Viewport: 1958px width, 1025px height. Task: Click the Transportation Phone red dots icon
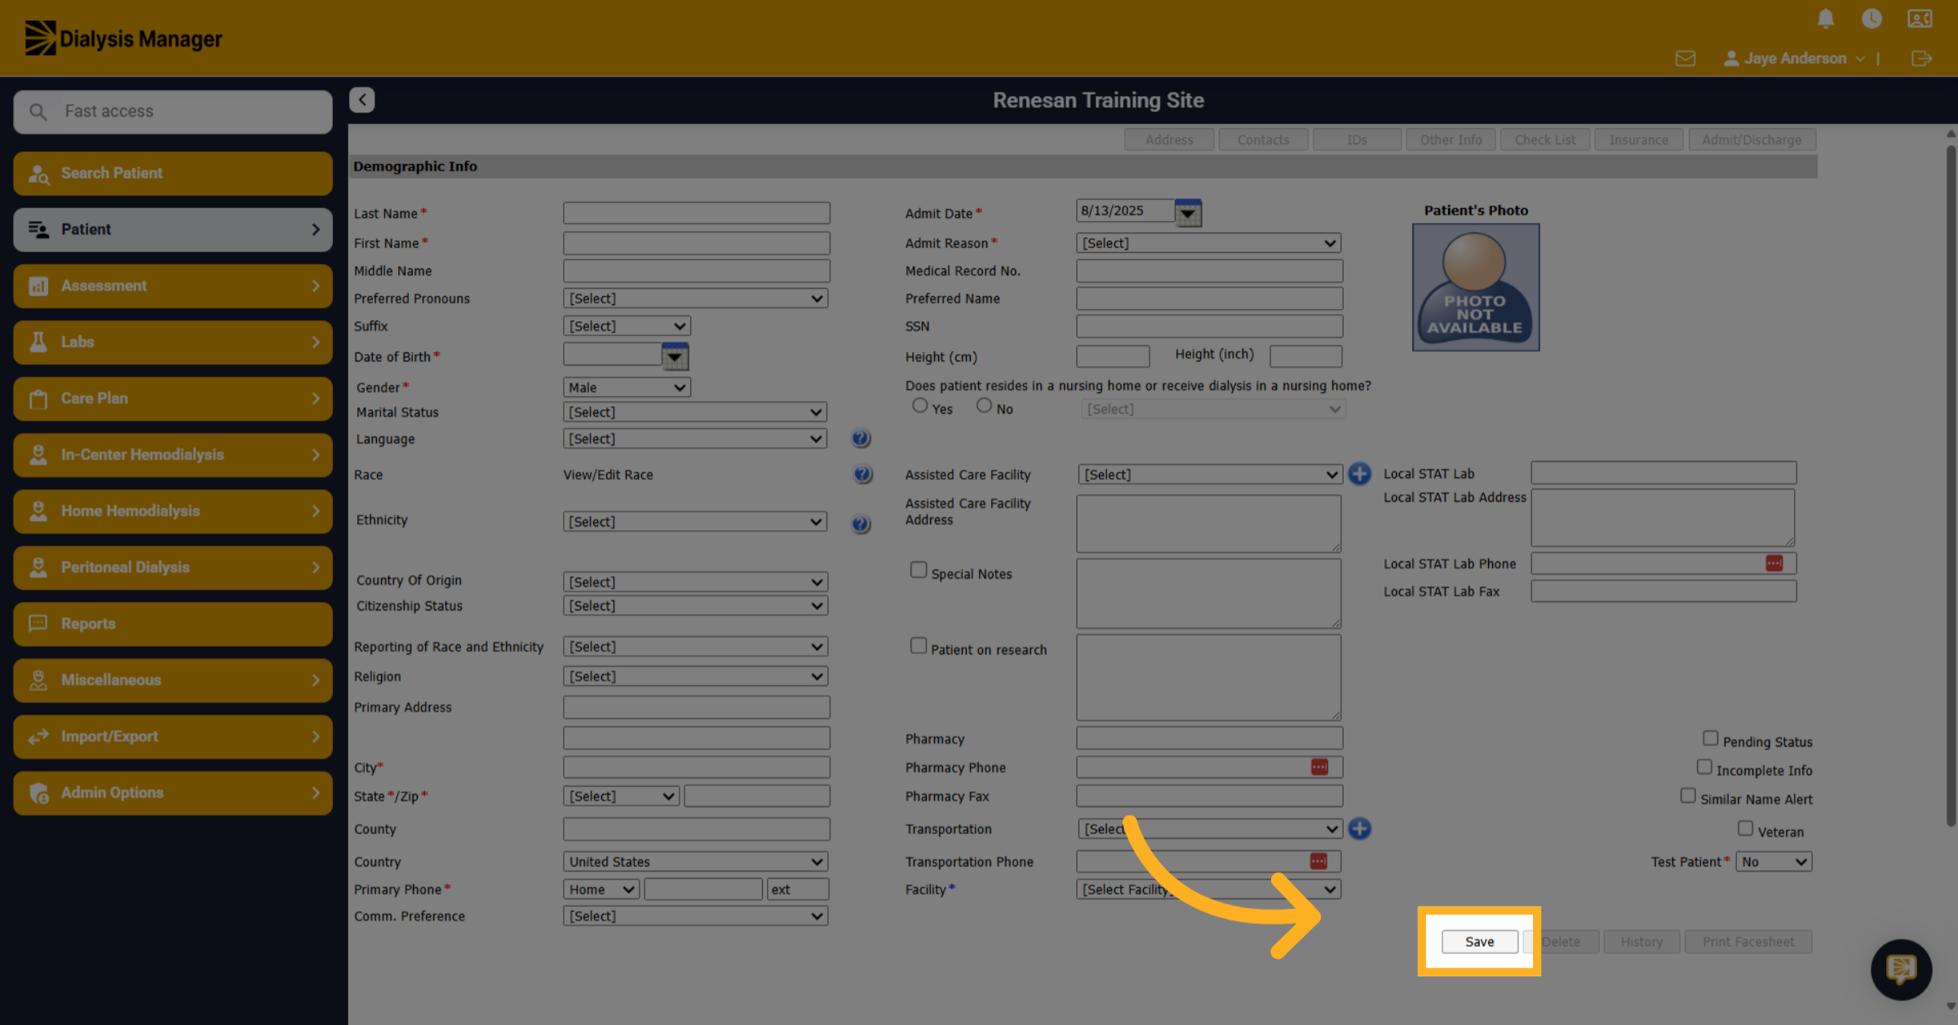(1318, 861)
